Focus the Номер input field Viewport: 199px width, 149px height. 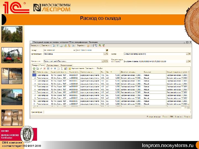coord(58,50)
